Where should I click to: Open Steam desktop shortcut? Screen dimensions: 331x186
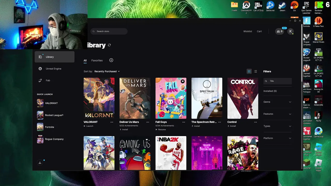pos(282,6)
